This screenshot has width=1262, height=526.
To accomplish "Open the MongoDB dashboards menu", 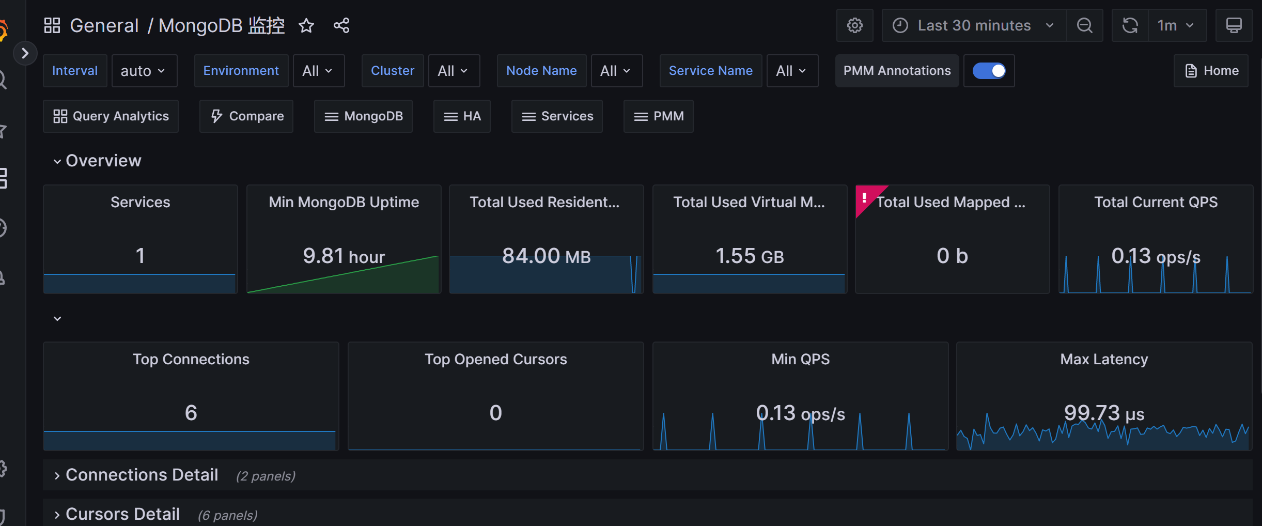I will click(x=364, y=116).
